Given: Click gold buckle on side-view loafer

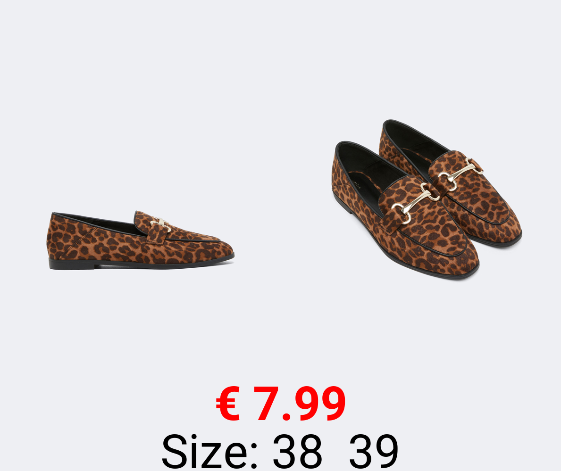Looking at the screenshot, I should (x=160, y=224).
